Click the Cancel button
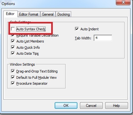 tap(91, 106)
